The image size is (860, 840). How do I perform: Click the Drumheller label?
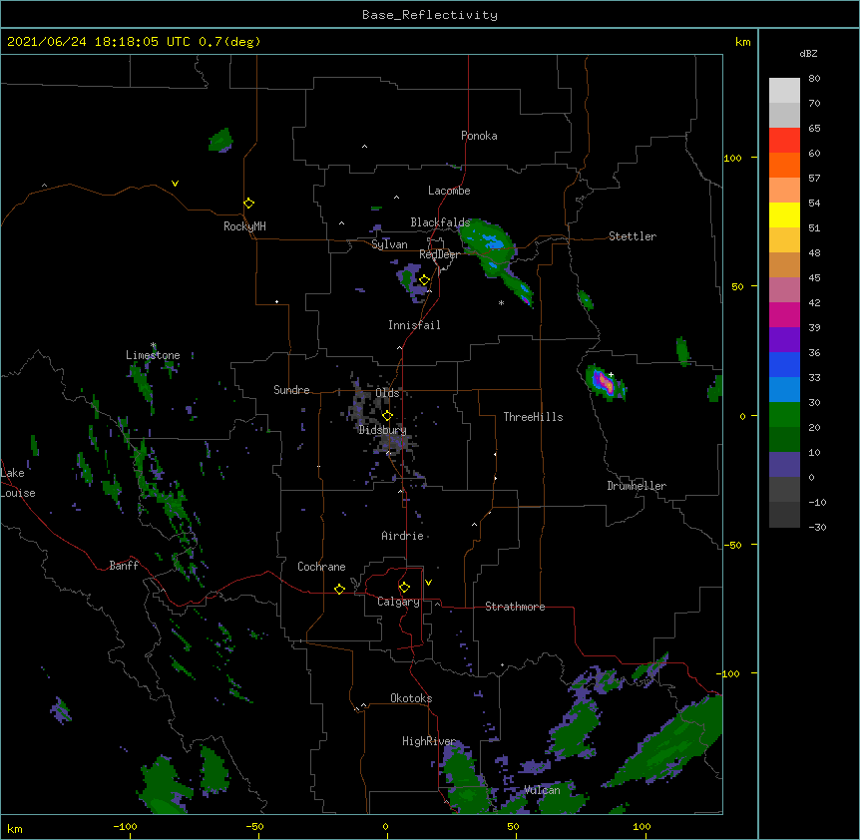coord(637,486)
